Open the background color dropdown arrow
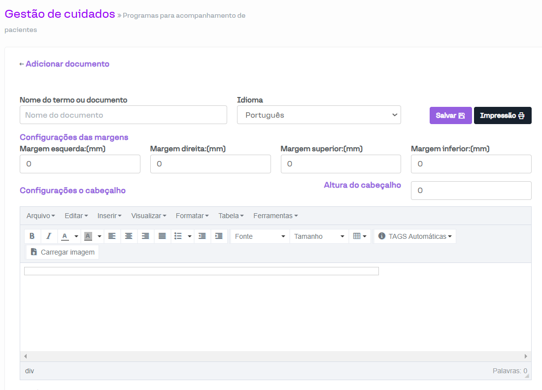Image resolution: width=542 pixels, height=390 pixels. (x=100, y=236)
